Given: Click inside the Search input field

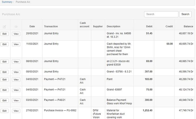Looking at the screenshot, I should coord(161,14).
